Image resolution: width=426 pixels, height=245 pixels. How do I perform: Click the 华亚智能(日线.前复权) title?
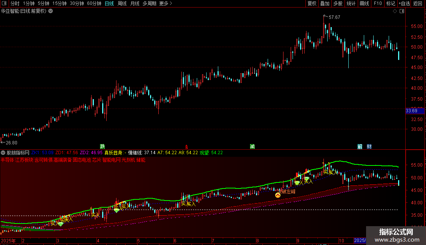click(24, 11)
